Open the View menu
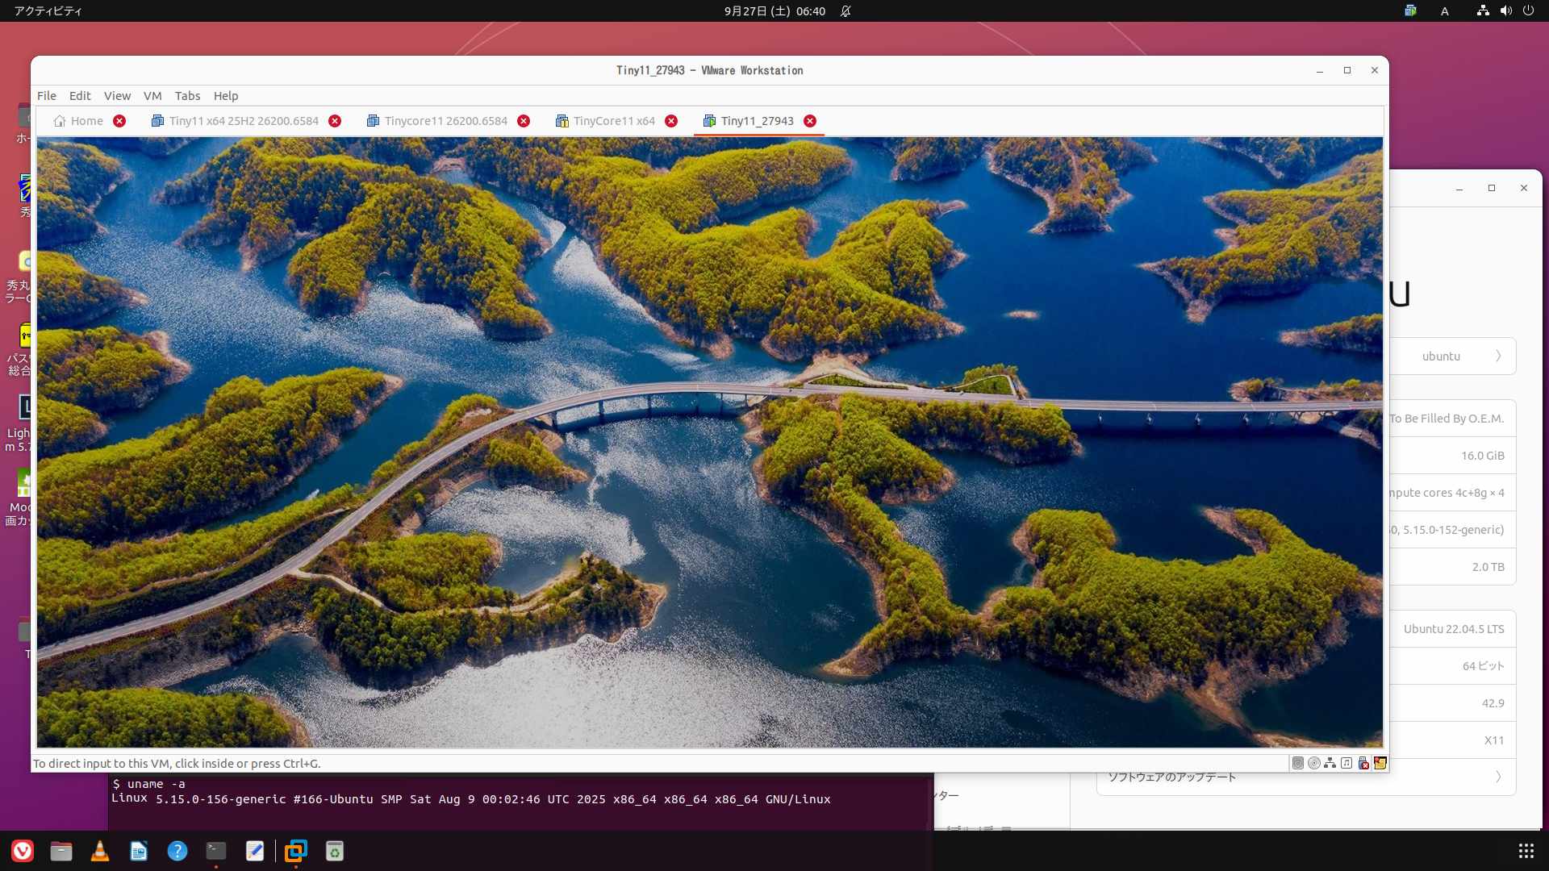This screenshot has width=1549, height=871. (x=117, y=95)
